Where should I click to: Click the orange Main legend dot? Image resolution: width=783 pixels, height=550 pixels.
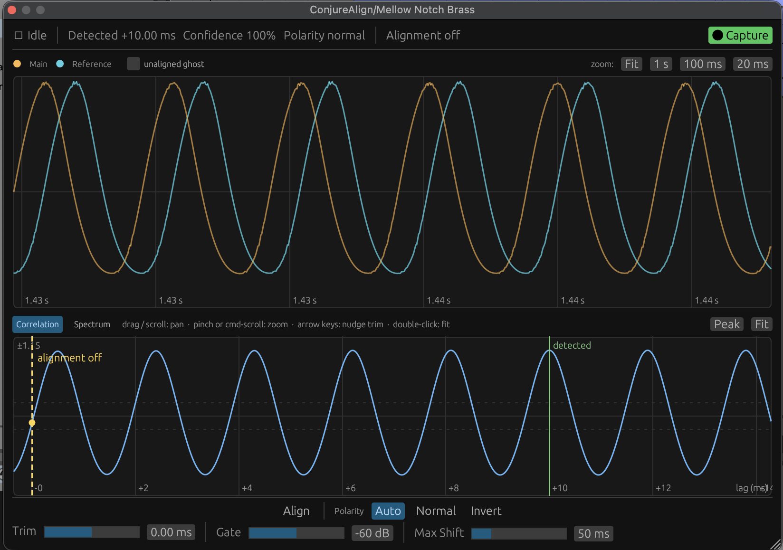tap(17, 64)
